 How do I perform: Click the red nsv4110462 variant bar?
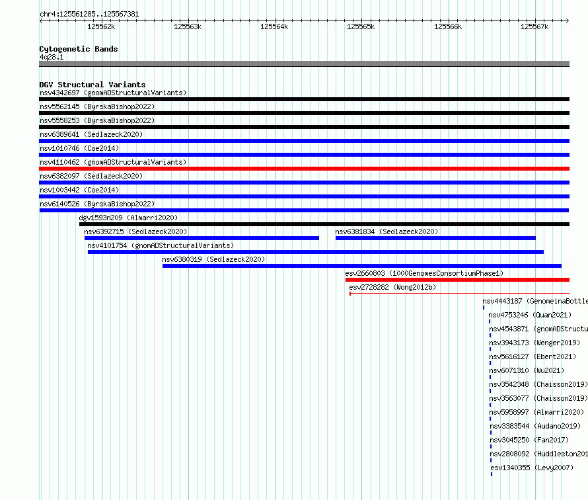pos(304,169)
